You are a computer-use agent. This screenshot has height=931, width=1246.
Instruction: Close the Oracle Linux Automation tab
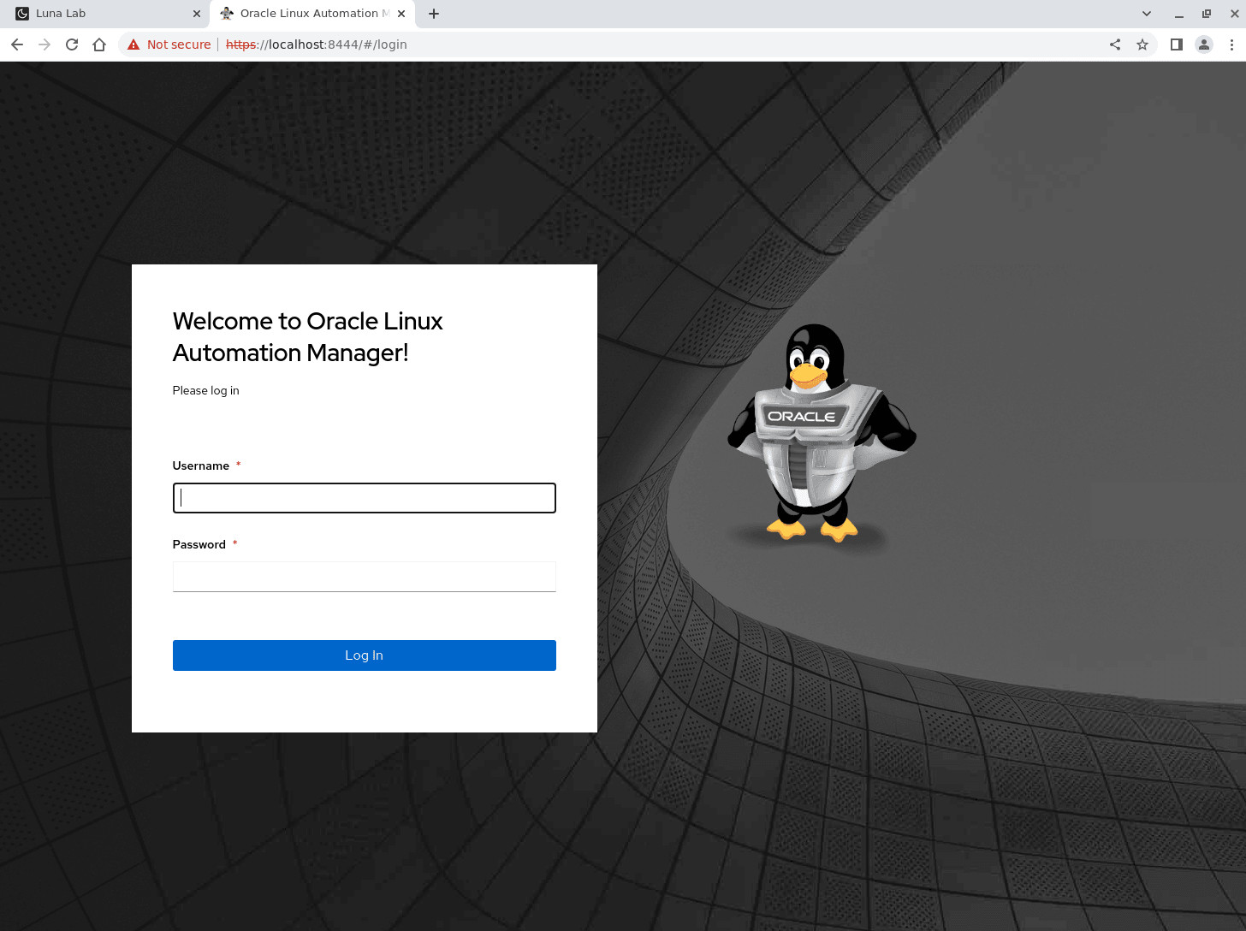[401, 14]
